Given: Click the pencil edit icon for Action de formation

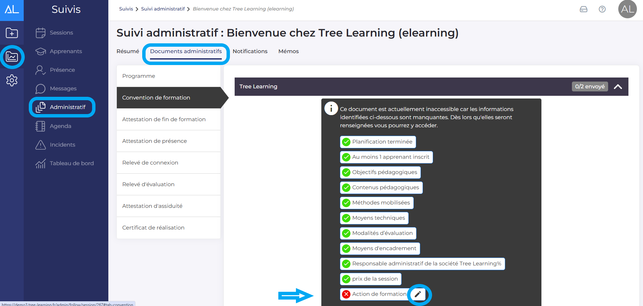Looking at the screenshot, I should (x=418, y=294).
